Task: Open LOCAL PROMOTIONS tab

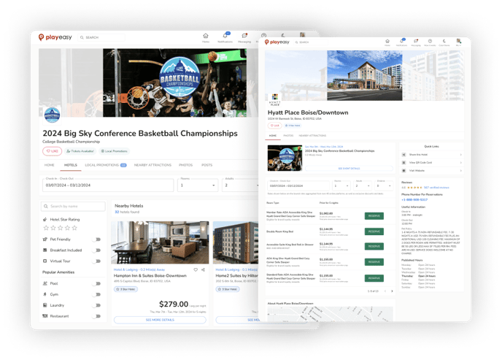Action: tap(106, 165)
